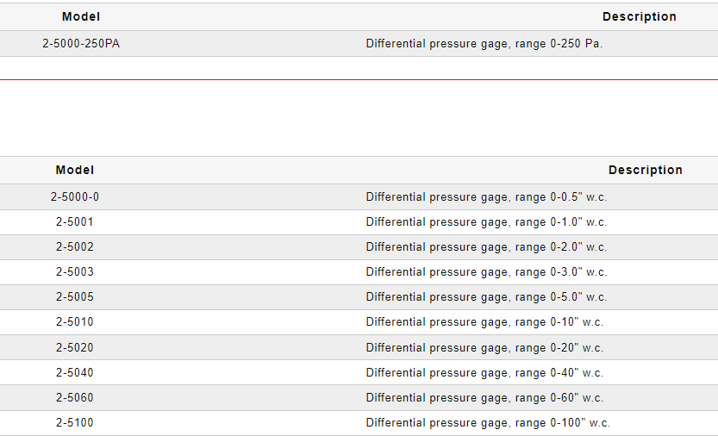Click model 2-5040
Screen dimensions: 718x436
pyautogui.click(x=75, y=372)
